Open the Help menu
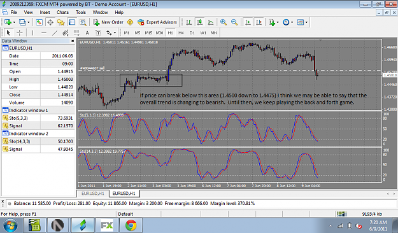The width and height of the screenshot is (398, 233). [x=119, y=12]
